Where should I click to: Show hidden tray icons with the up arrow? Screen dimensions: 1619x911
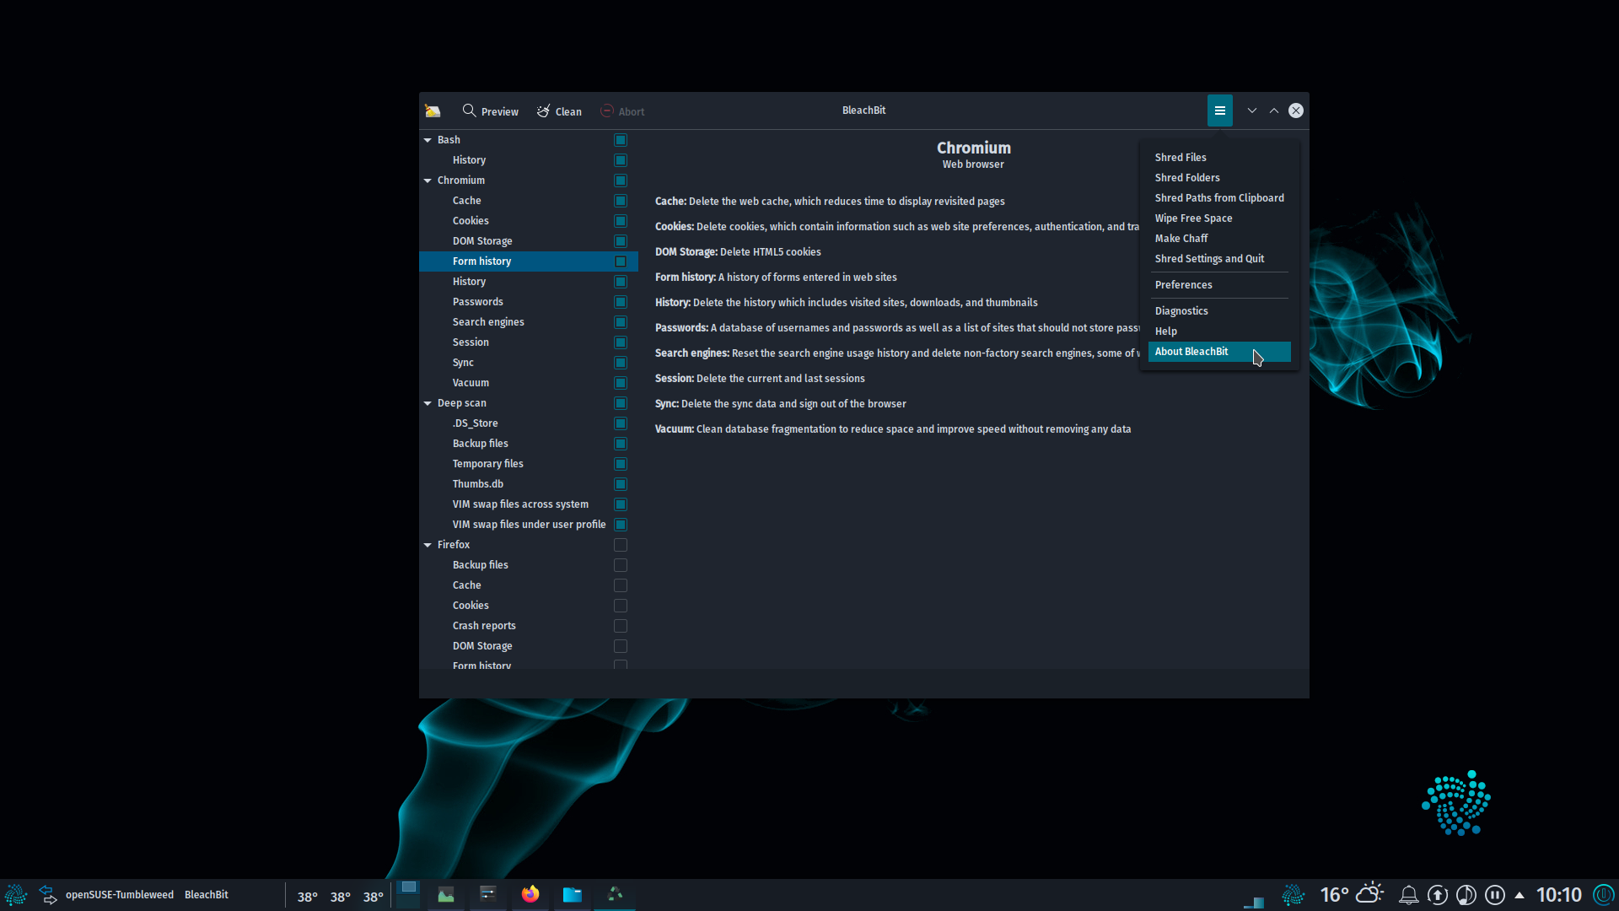coord(1519,895)
